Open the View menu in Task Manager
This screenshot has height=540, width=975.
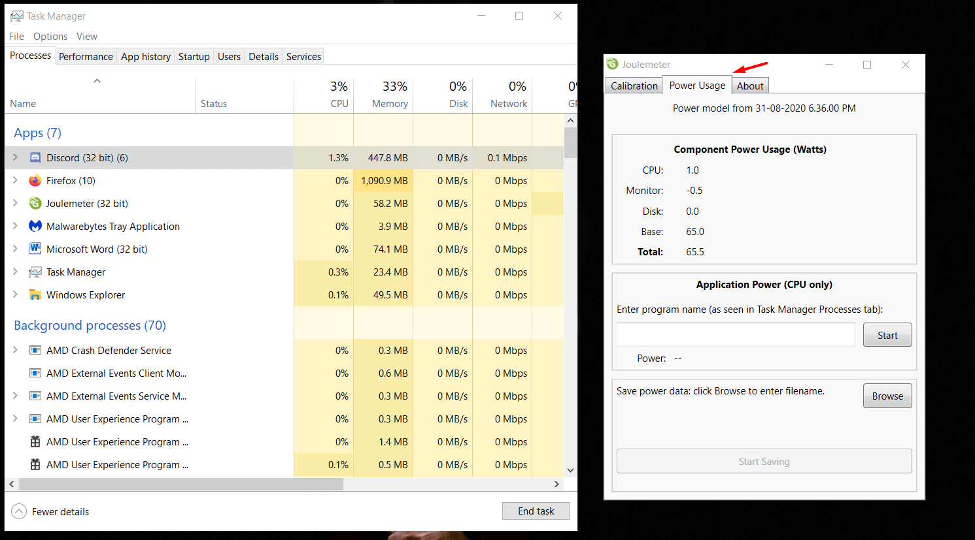[x=86, y=37]
